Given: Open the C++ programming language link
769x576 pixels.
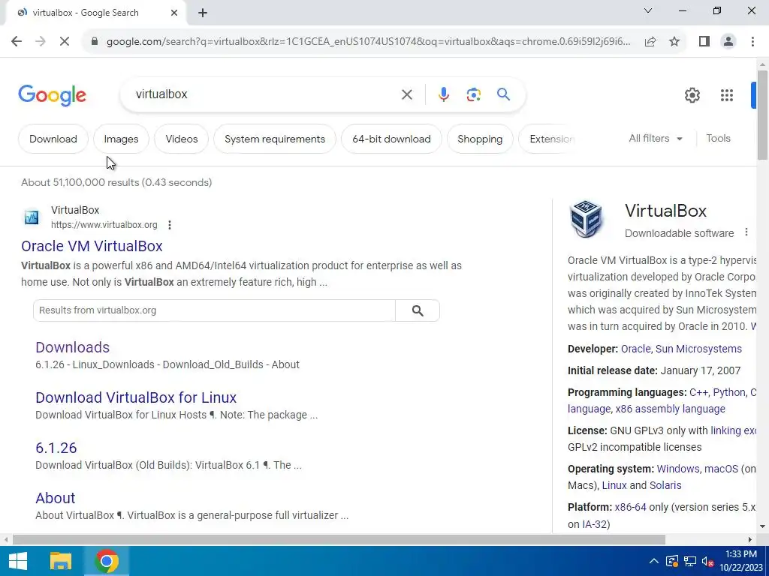Looking at the screenshot, I should tap(698, 392).
